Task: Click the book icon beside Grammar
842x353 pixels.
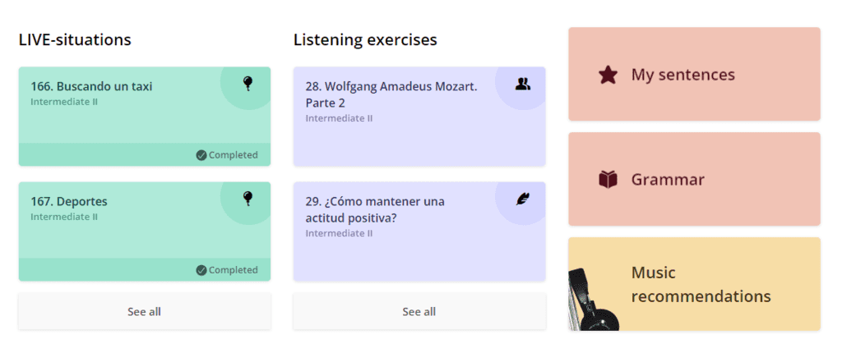Action: click(x=608, y=180)
